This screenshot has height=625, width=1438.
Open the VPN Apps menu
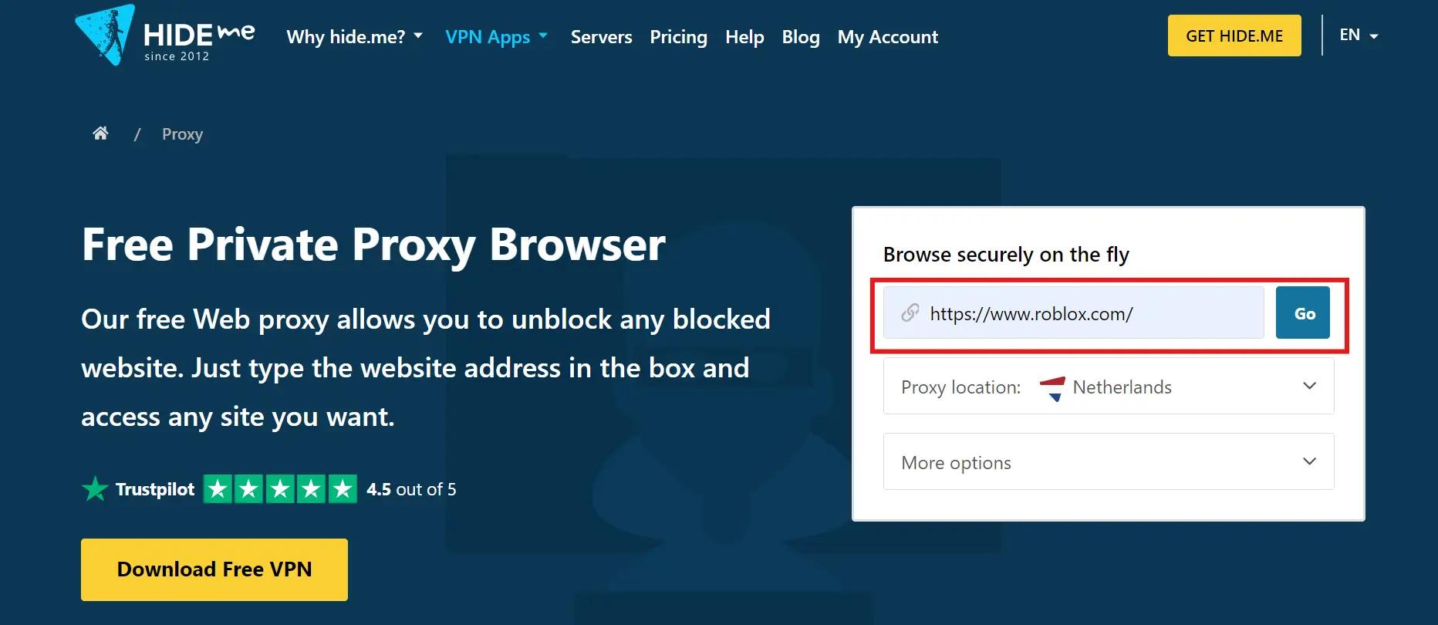pyautogui.click(x=497, y=36)
